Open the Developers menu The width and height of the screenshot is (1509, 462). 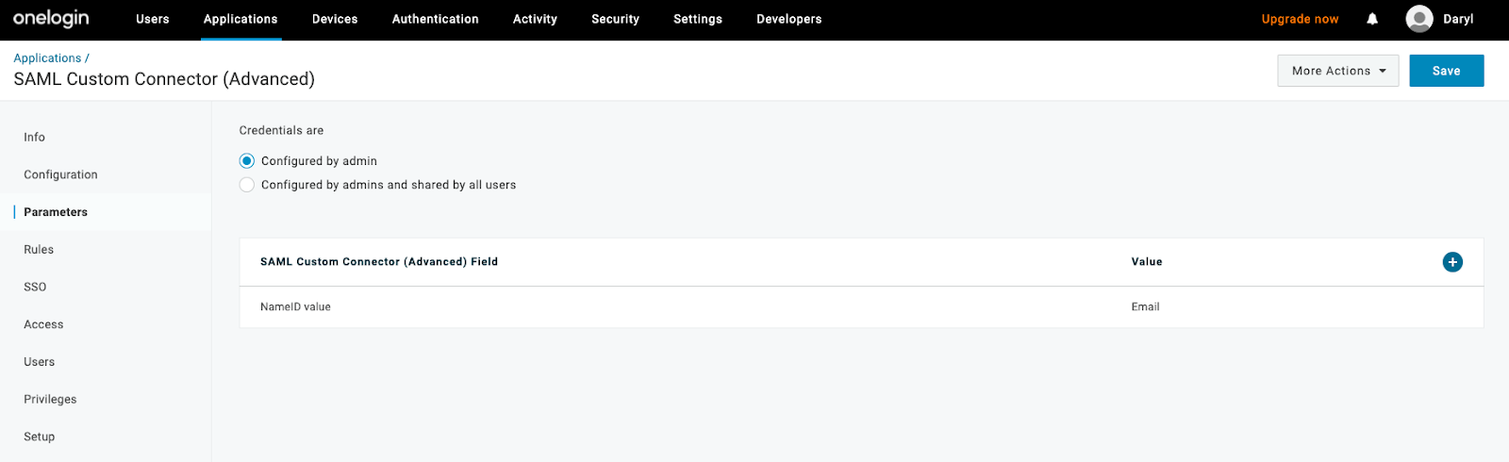(x=789, y=19)
